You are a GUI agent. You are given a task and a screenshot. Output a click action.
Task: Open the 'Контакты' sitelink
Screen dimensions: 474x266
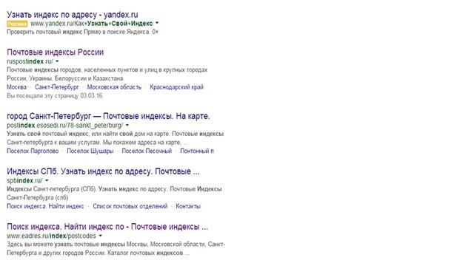tap(188, 206)
